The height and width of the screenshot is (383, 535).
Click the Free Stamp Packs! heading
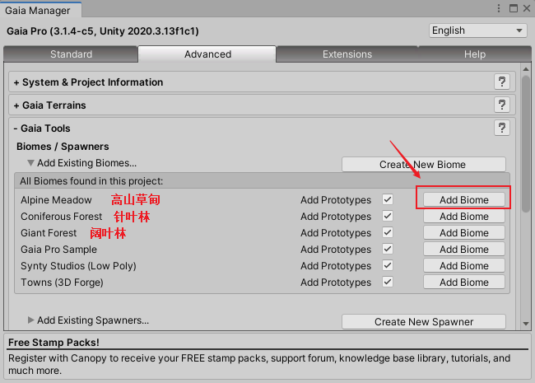tap(53, 342)
